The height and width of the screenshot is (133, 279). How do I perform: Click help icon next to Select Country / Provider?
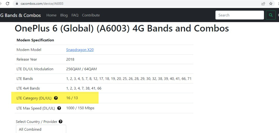click(60, 122)
